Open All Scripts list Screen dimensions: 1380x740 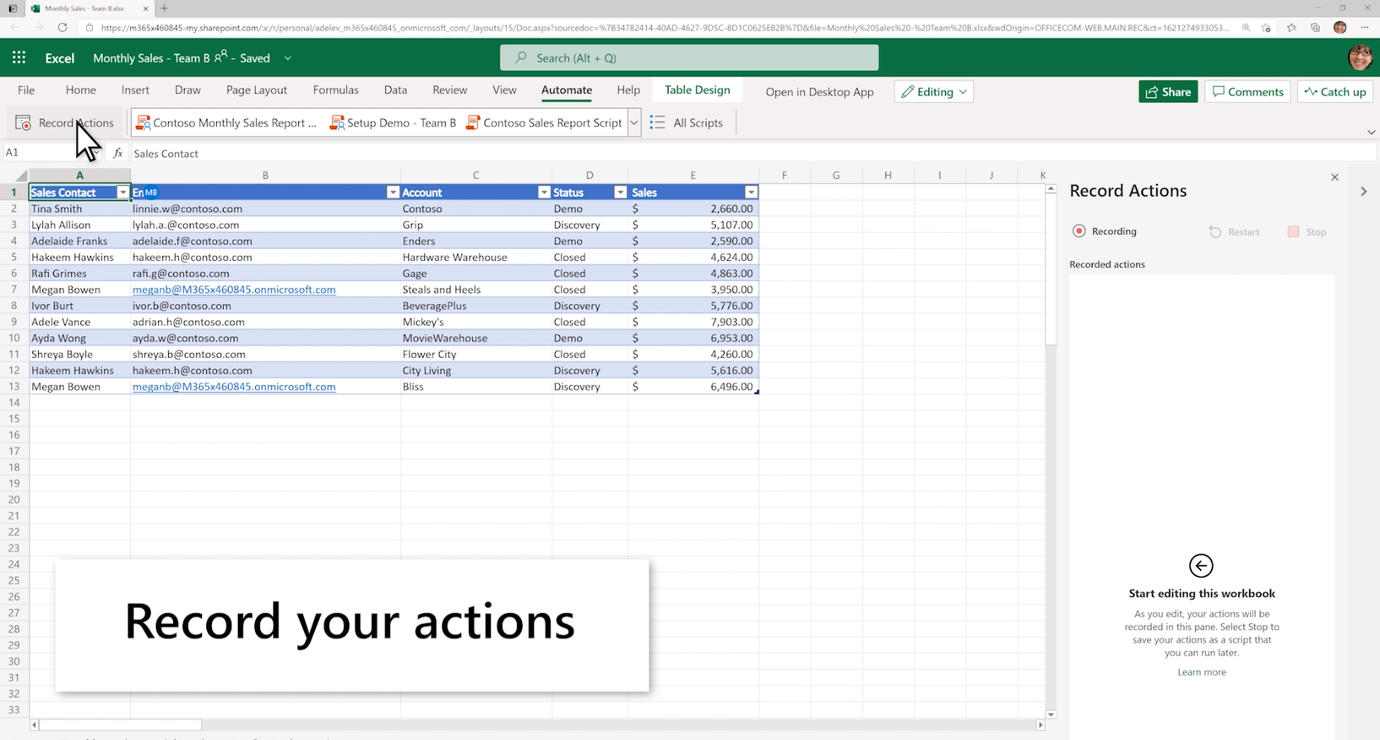[687, 123]
